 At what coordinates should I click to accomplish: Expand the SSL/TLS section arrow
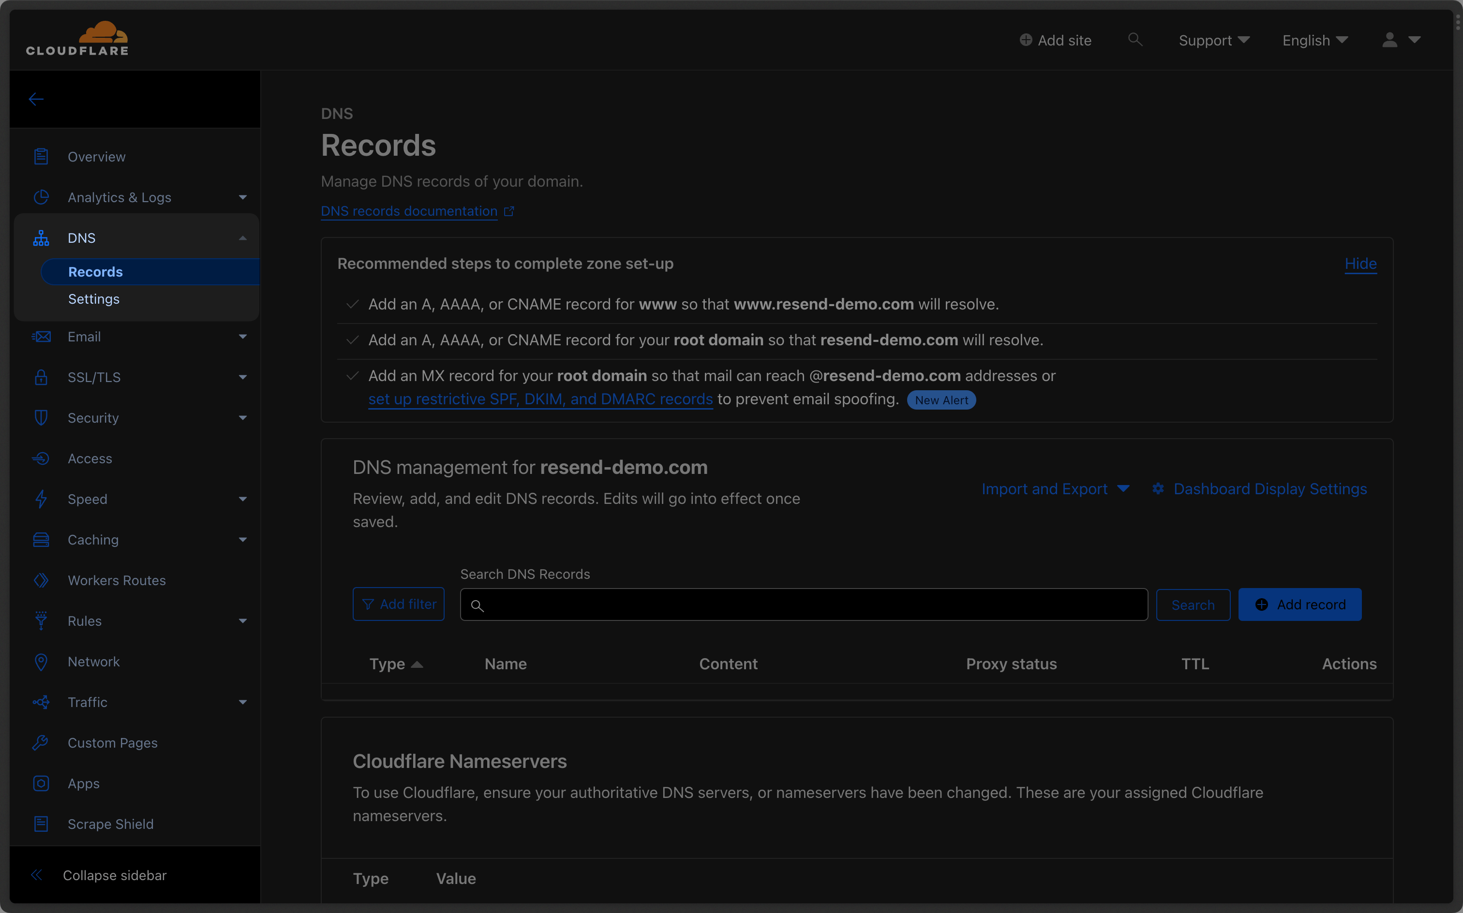click(x=243, y=377)
